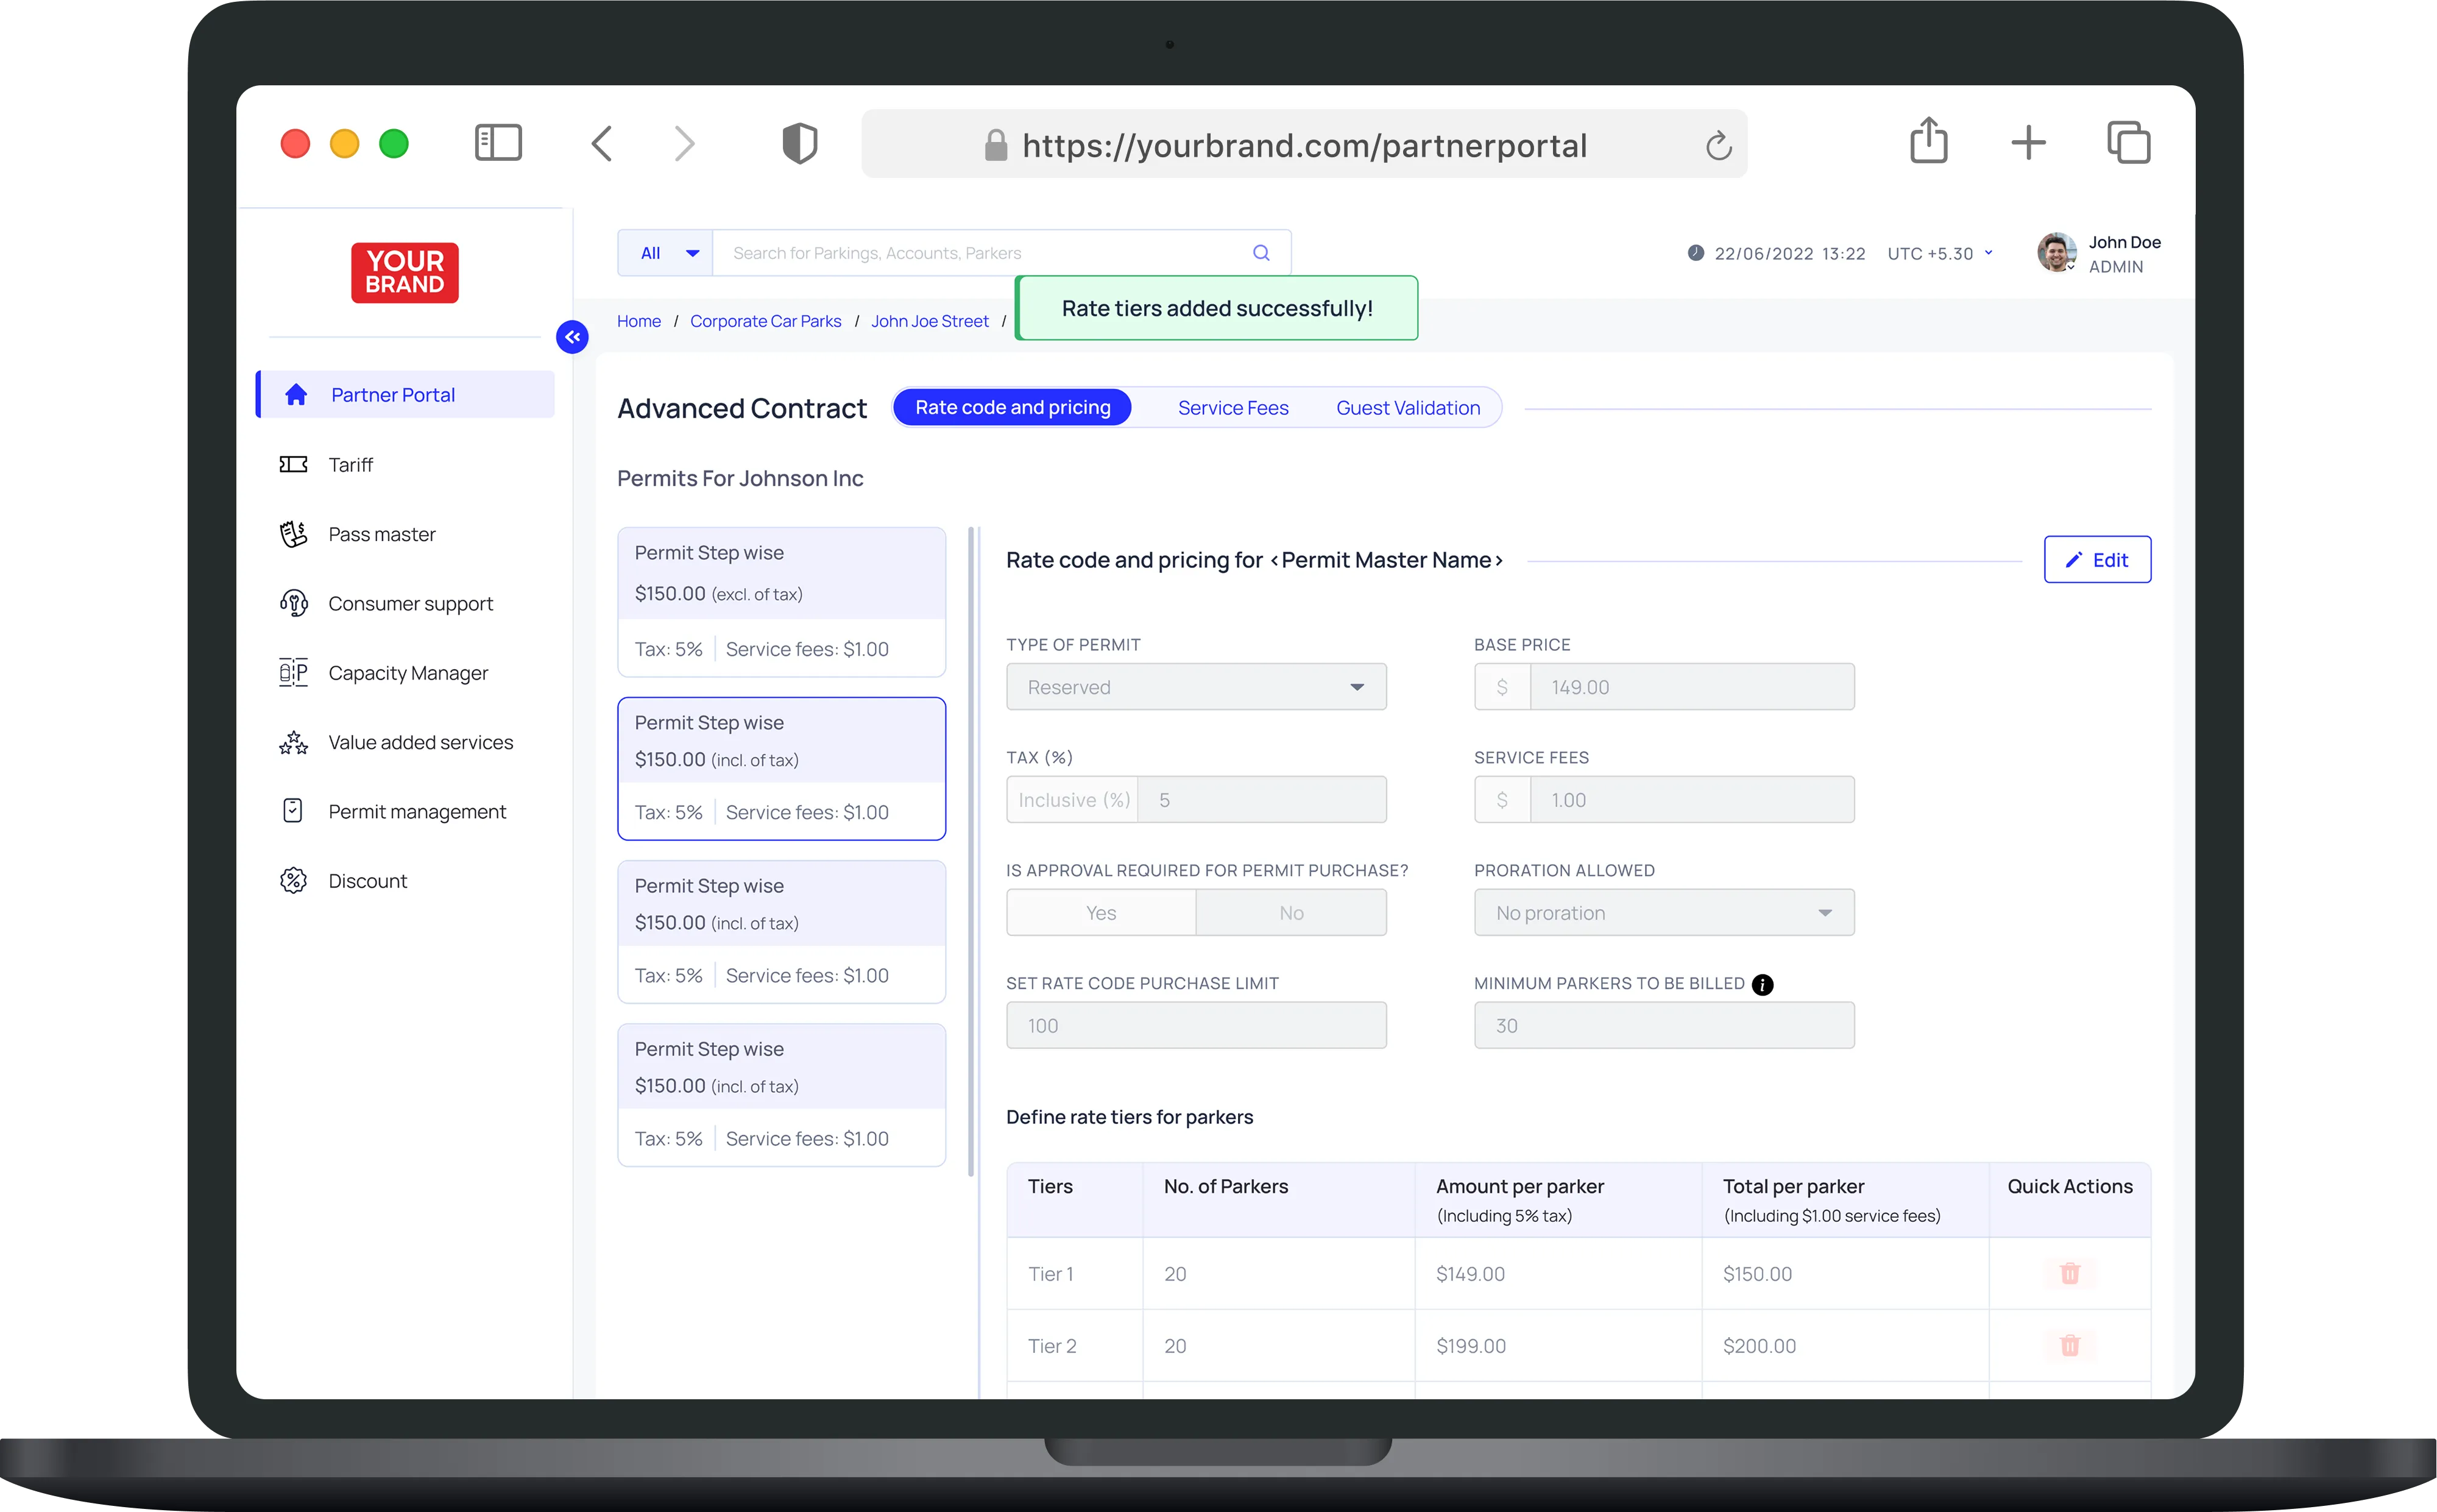Screen dimensions: 2437x1512
Task: Open Pass master from sidebar icon
Action: click(x=293, y=534)
